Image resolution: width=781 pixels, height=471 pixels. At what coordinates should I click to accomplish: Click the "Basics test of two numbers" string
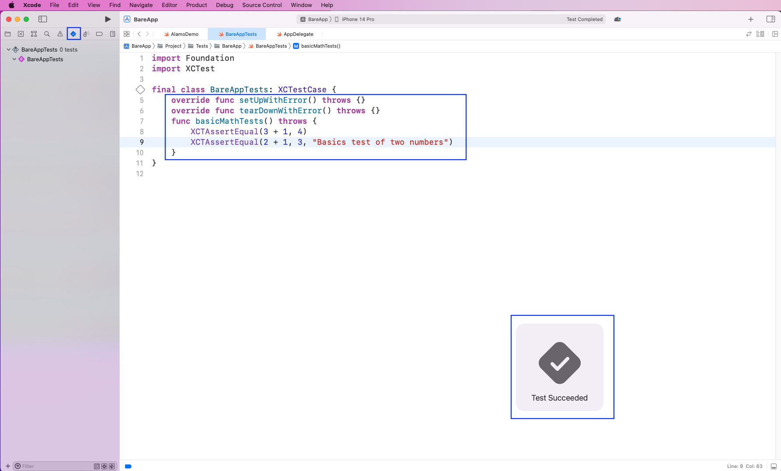380,142
